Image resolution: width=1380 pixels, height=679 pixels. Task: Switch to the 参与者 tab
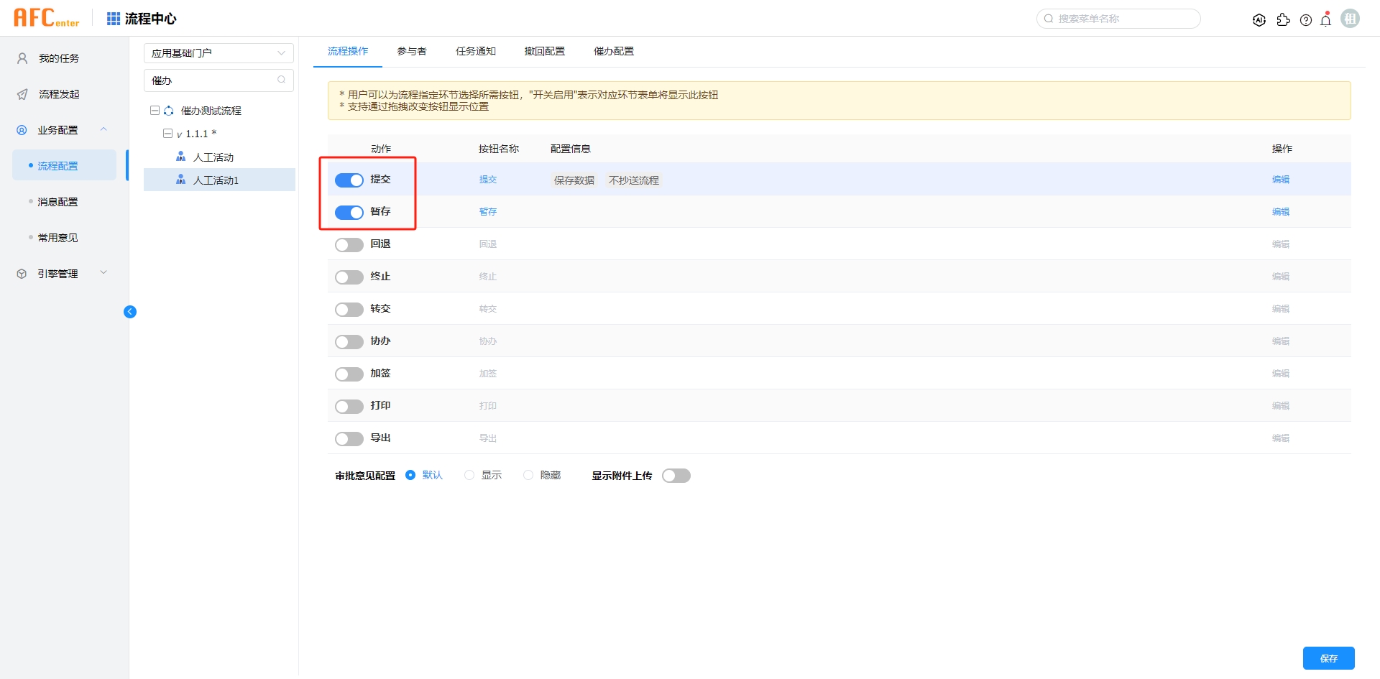click(412, 51)
